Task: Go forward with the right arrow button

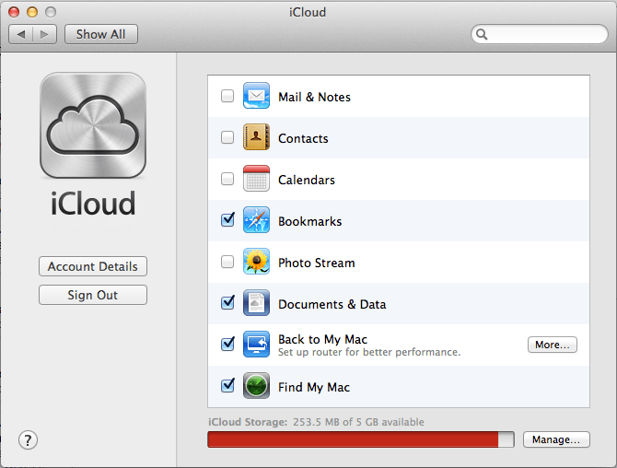Action: [44, 34]
